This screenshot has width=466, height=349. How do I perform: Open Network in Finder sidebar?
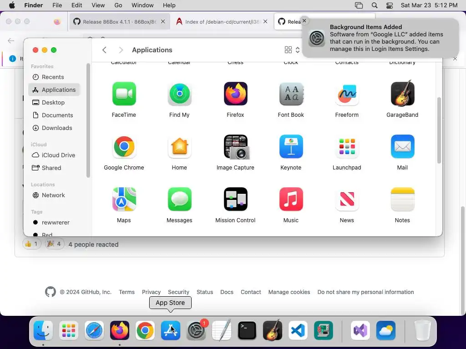54,195
